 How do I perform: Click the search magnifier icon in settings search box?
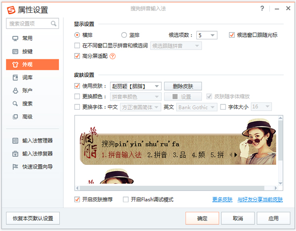[x=54, y=23]
